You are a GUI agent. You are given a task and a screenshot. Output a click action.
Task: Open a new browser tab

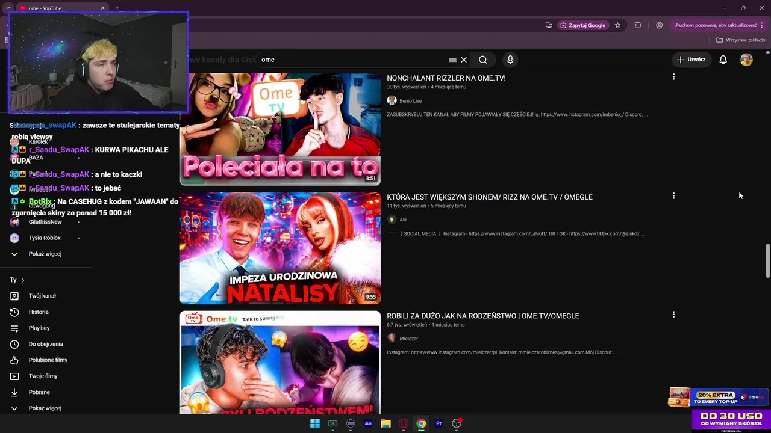click(117, 8)
